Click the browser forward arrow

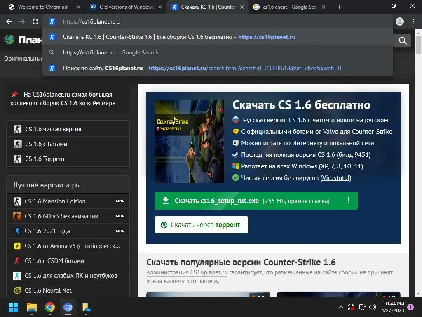point(22,21)
